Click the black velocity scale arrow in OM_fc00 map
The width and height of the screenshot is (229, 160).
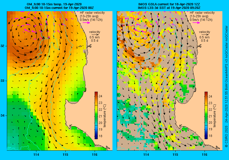[x=95, y=35]
